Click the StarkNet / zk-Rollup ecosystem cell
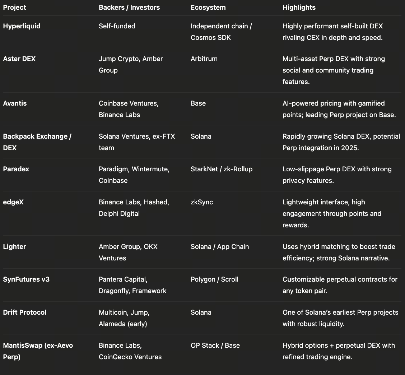Viewport: 405px width, 375px height. pyautogui.click(x=222, y=169)
